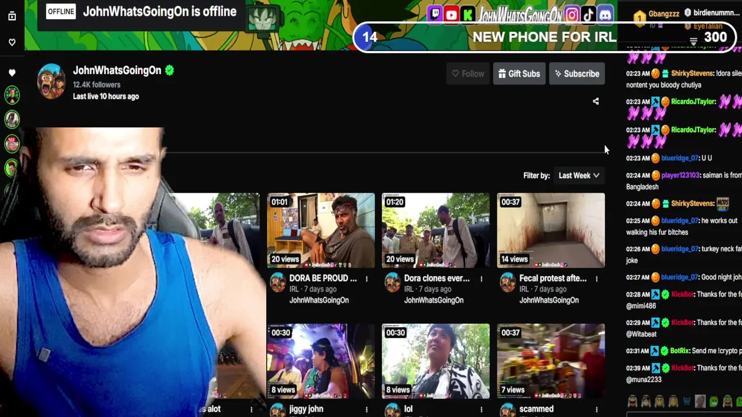Expand the Last Week filter dropdown

point(579,175)
